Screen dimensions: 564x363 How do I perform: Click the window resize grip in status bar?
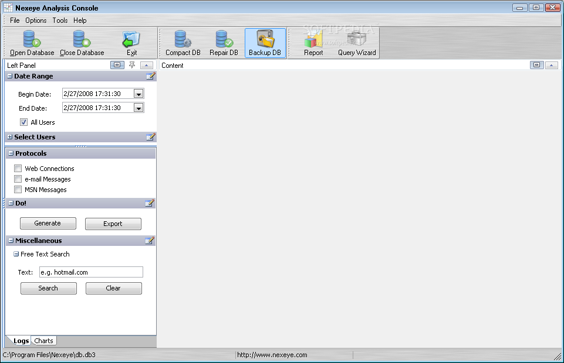558,357
